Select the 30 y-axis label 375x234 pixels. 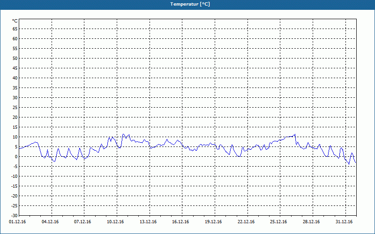tap(15, 98)
